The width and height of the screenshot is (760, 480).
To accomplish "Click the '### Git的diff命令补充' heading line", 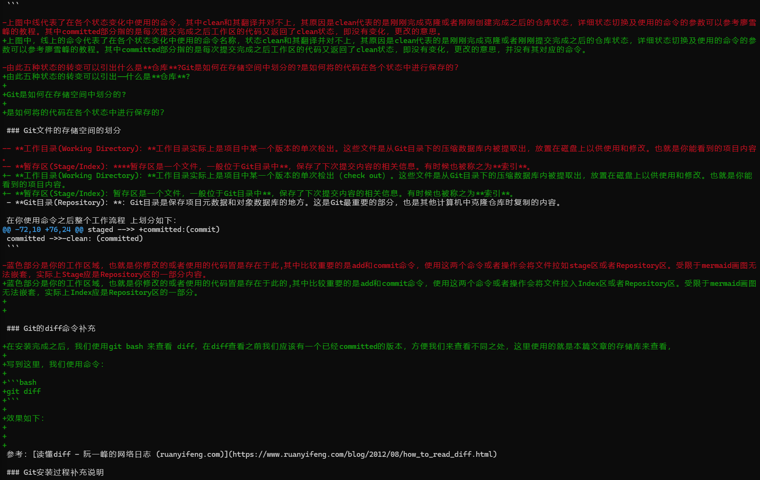I will tap(51, 328).
